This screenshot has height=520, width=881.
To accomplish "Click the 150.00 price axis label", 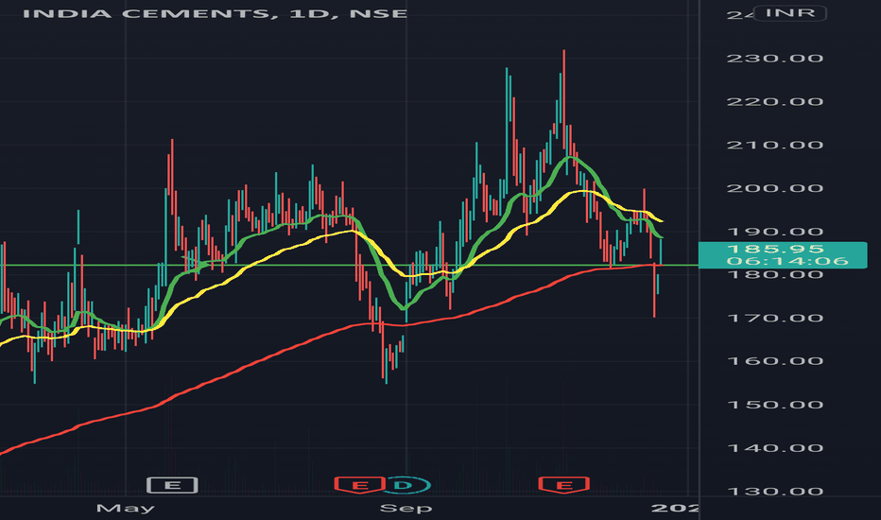I will [x=775, y=405].
